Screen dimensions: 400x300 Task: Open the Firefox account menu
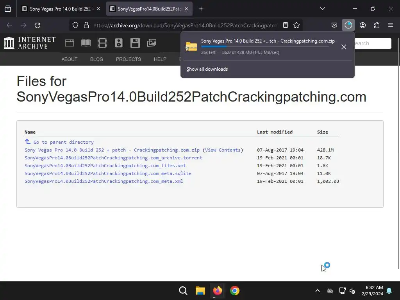click(362, 25)
